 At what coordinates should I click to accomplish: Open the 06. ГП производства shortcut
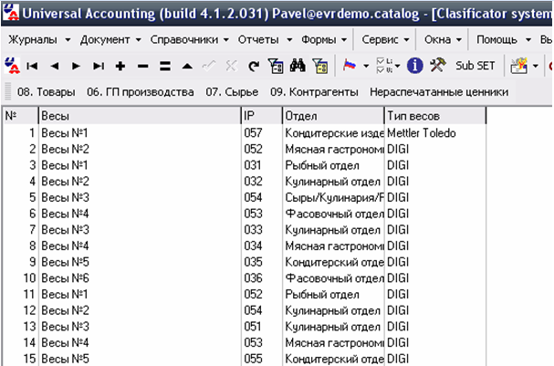pyautogui.click(x=141, y=92)
